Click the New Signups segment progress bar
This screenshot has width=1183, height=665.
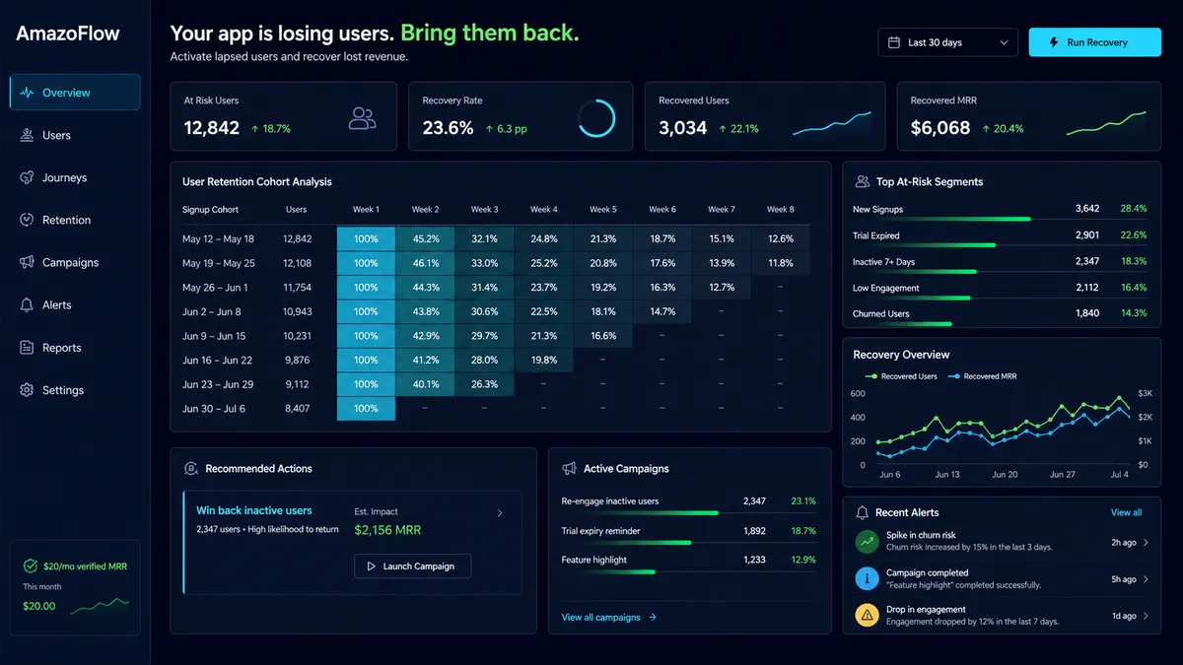click(x=941, y=219)
